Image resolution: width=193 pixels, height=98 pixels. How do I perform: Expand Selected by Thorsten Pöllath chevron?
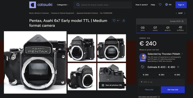(x=182, y=54)
